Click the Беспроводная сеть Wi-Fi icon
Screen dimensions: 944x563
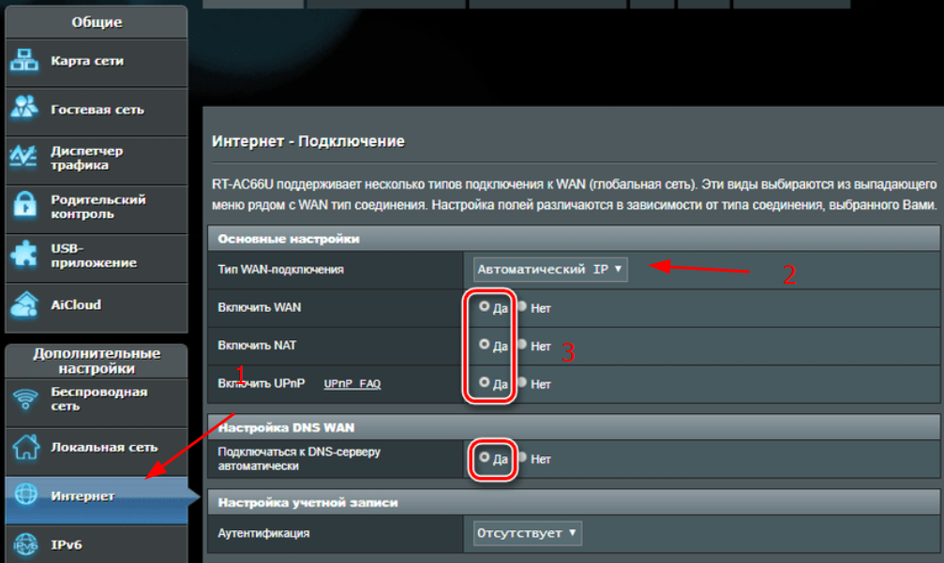25,399
